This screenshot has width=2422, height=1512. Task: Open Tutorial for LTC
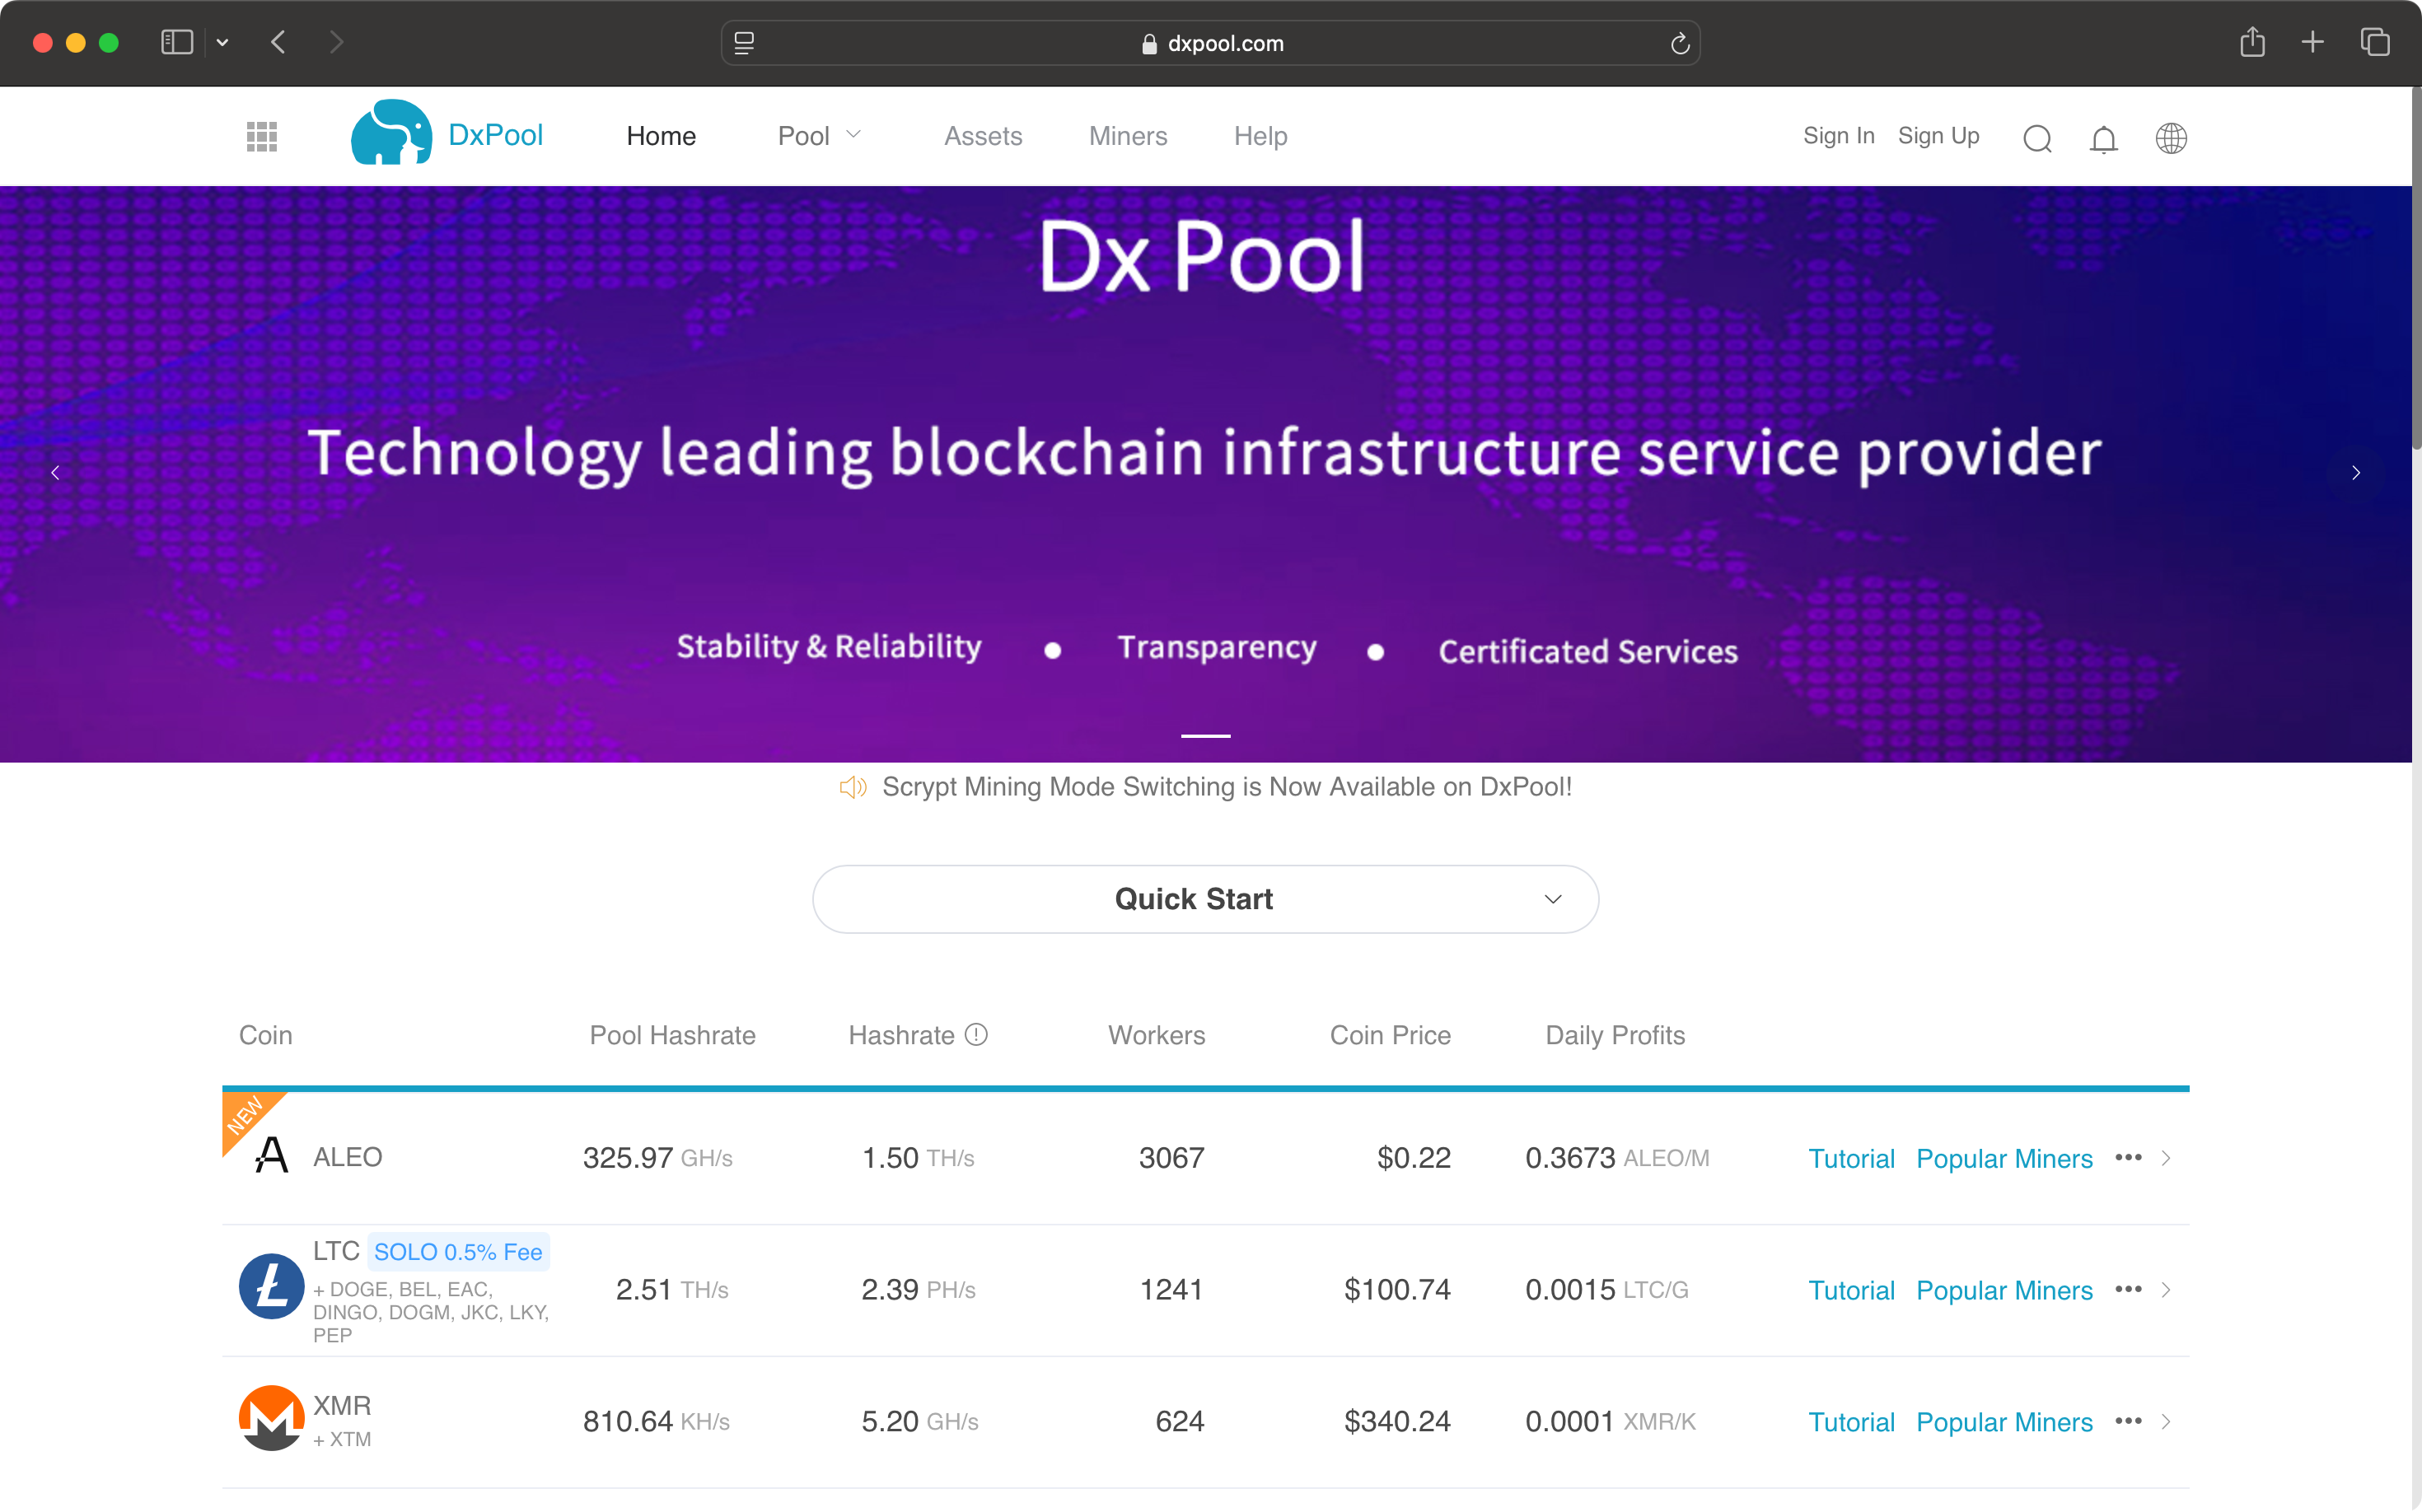(1851, 1290)
